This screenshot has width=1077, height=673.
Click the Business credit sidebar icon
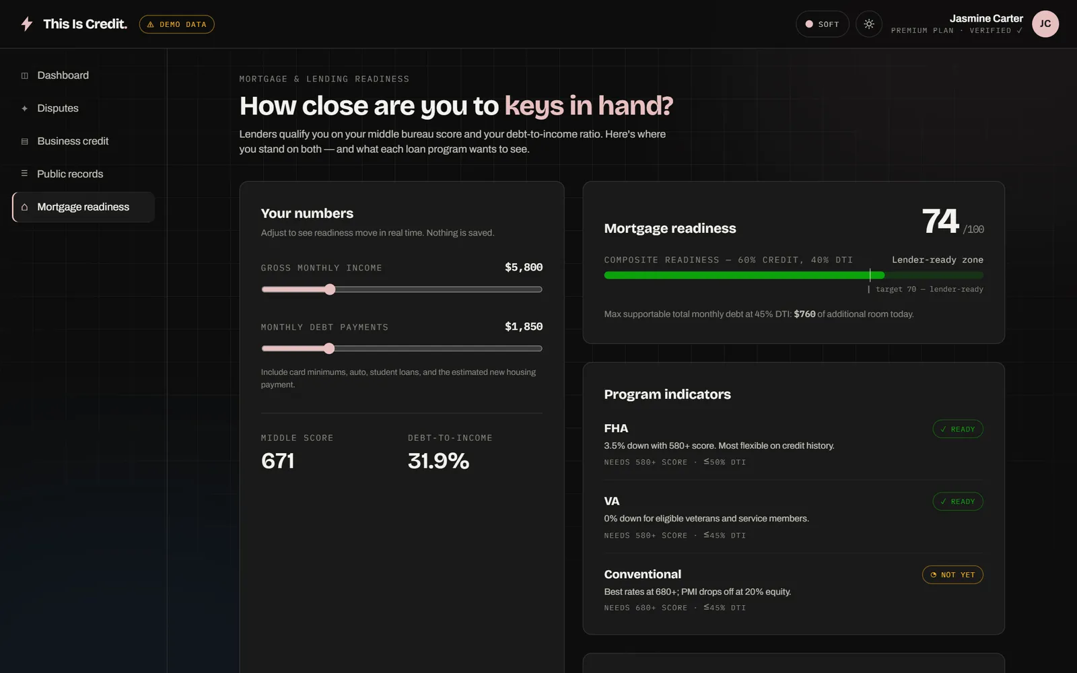pos(25,141)
